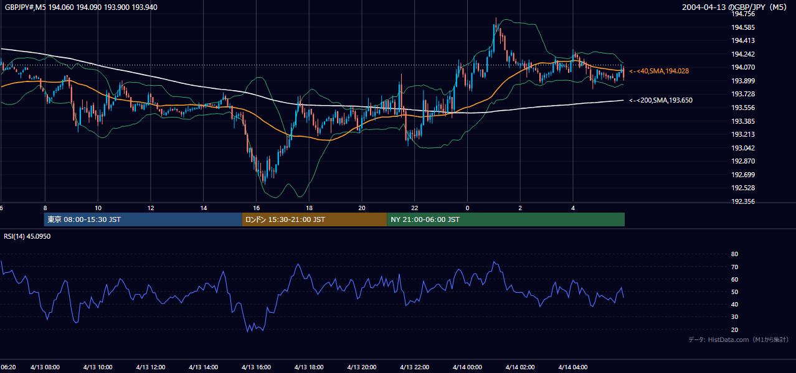The width and height of the screenshot is (796, 373).
Task: Click the bottom time label 4/13 12:00
Action: coord(150,367)
